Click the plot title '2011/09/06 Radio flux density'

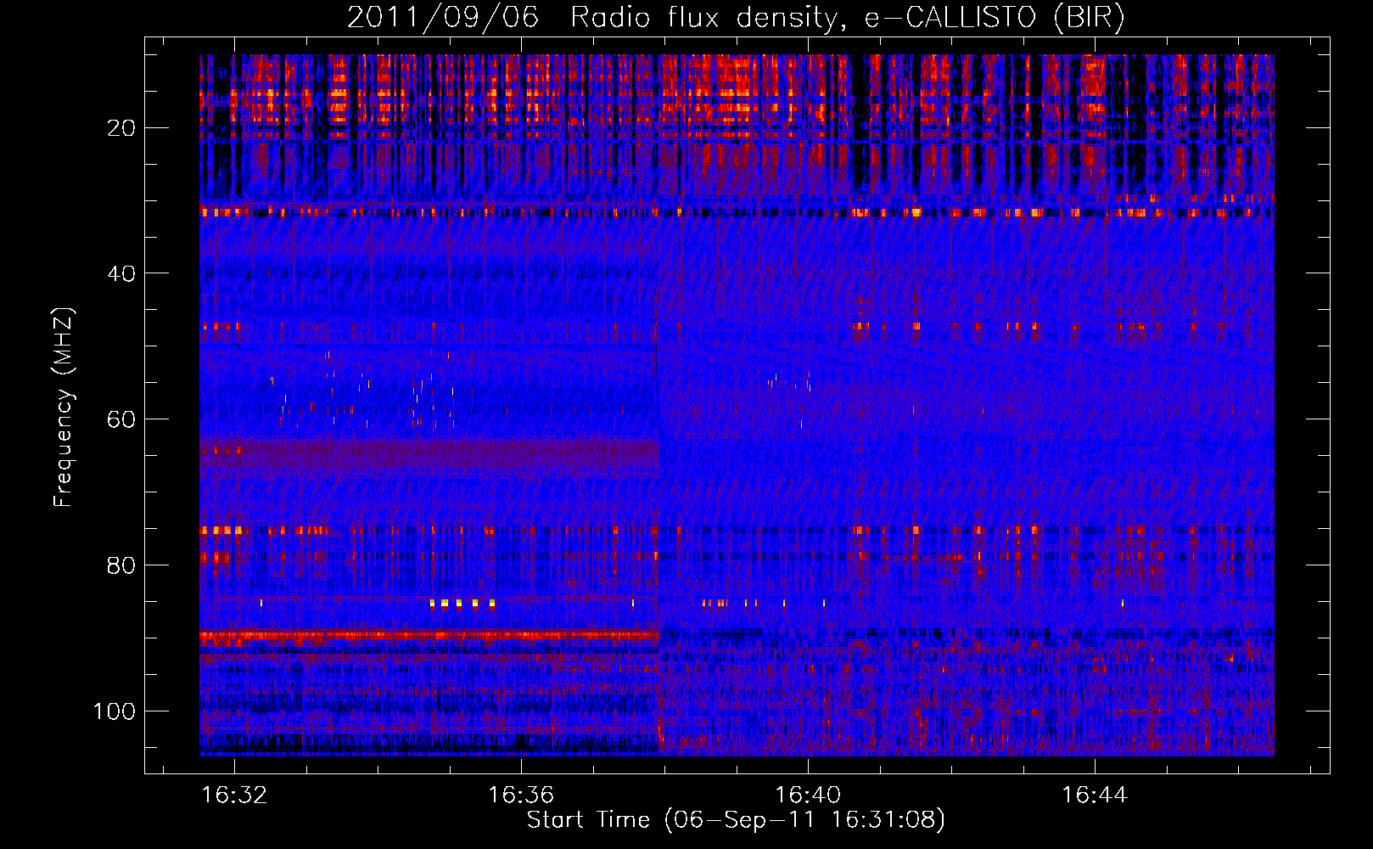[591, 18]
